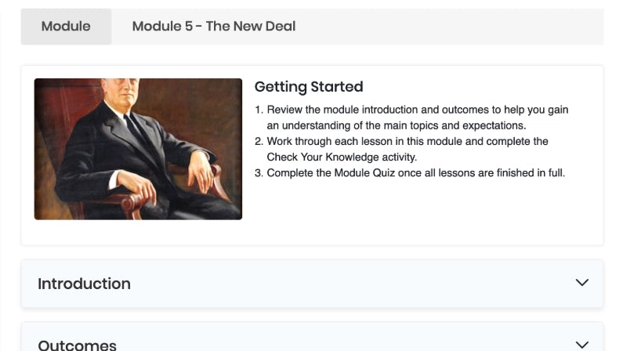This screenshot has width=623, height=351.
Task: Click the Introduction accordion heading text
Action: click(84, 284)
